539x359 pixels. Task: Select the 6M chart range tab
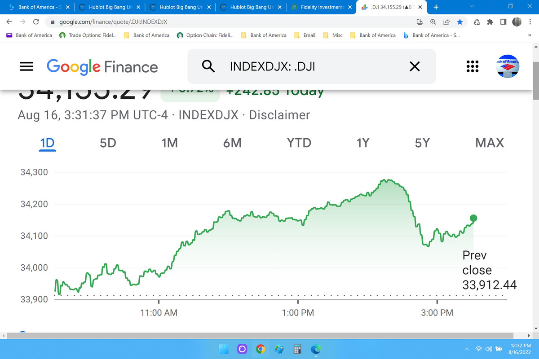232,143
